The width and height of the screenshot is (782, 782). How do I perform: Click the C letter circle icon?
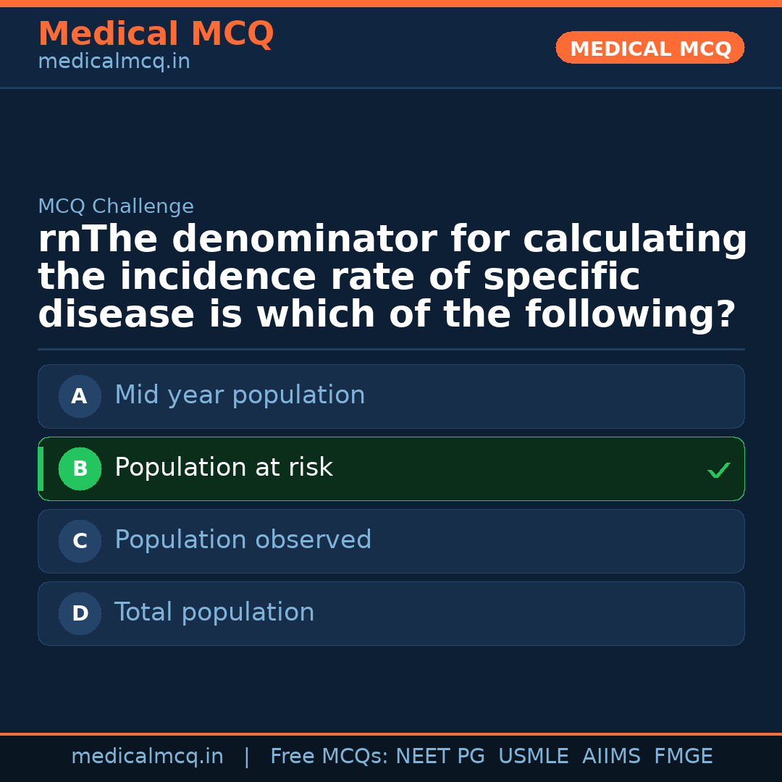coord(80,541)
